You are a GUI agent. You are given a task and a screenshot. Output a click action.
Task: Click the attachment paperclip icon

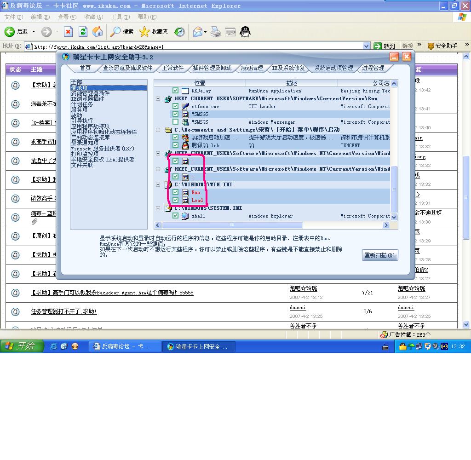[x=34, y=222]
